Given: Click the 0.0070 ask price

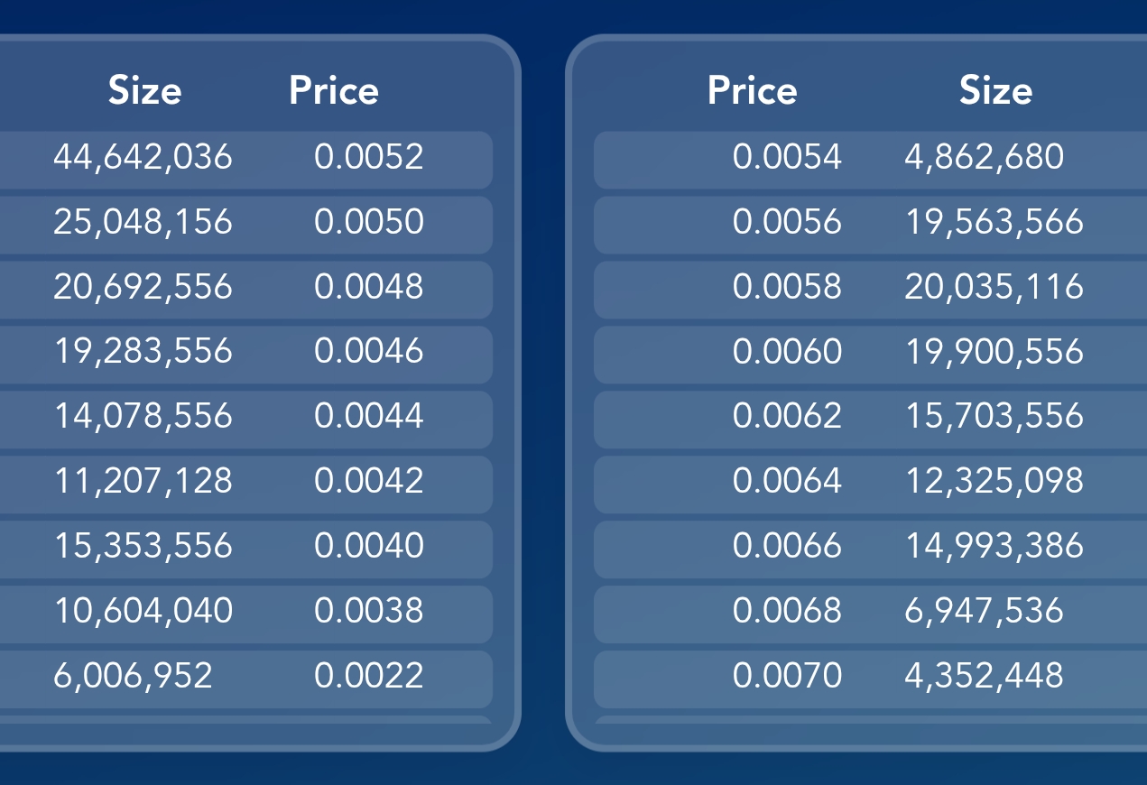Looking at the screenshot, I should 787,676.
